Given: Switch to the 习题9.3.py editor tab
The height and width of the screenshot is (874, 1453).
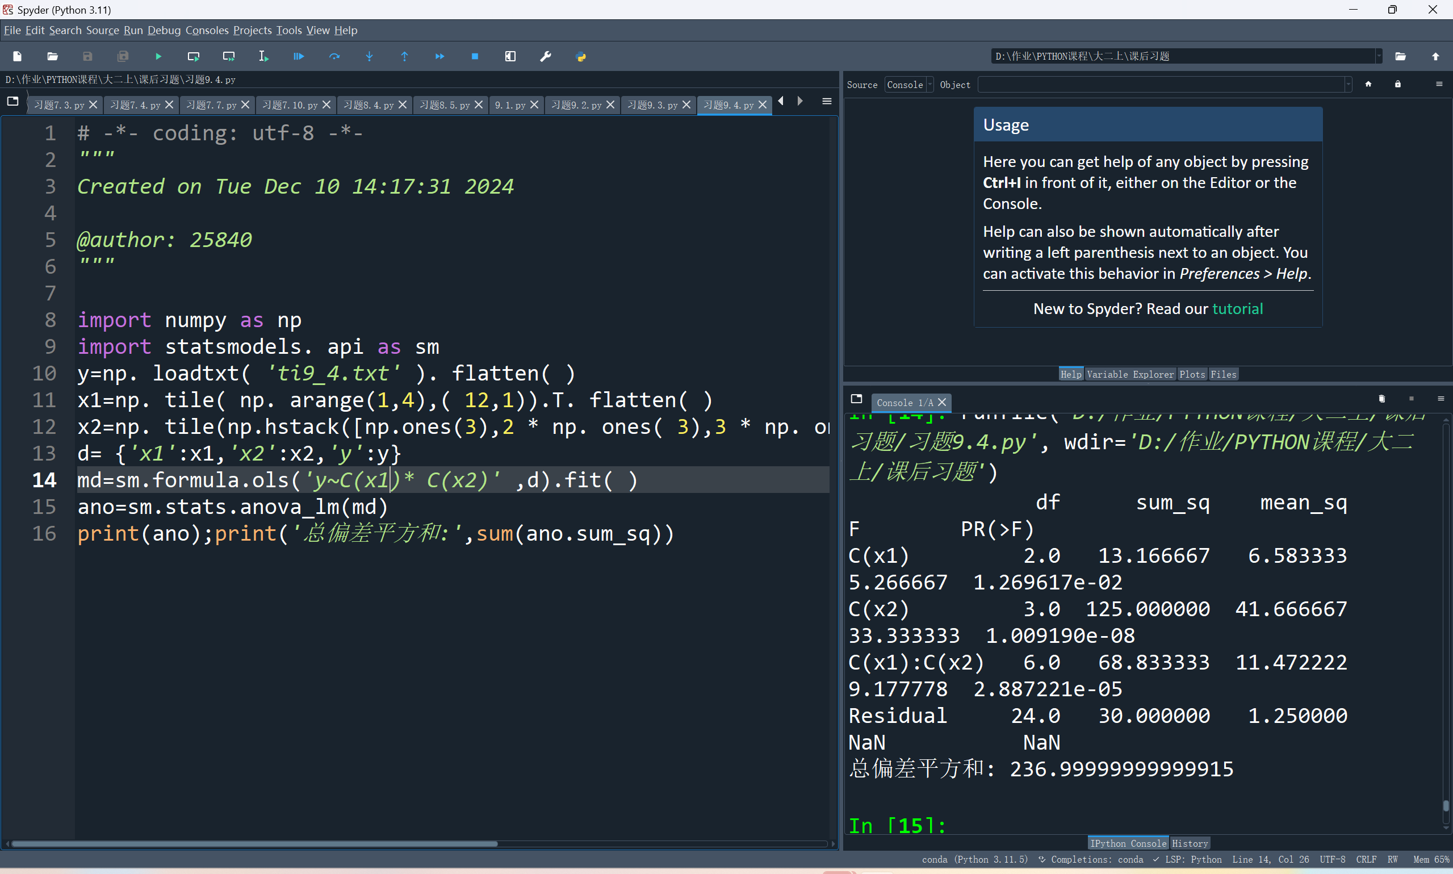Looking at the screenshot, I should [x=652, y=105].
